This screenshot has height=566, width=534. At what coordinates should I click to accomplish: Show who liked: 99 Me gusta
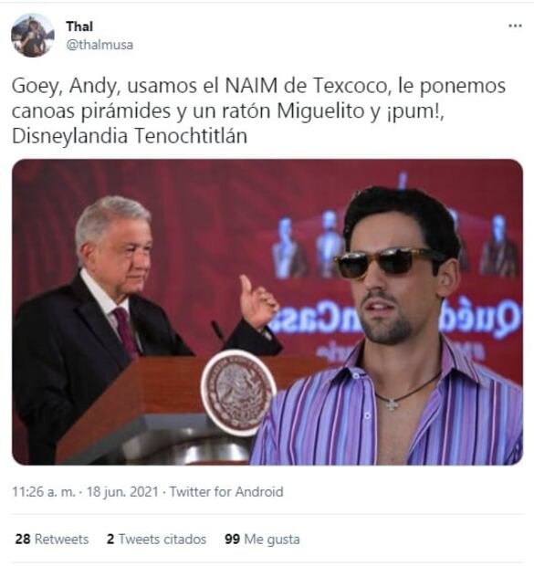click(x=262, y=539)
